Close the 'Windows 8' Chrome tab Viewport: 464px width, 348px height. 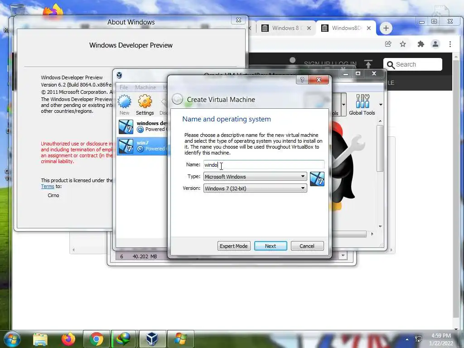click(309, 28)
